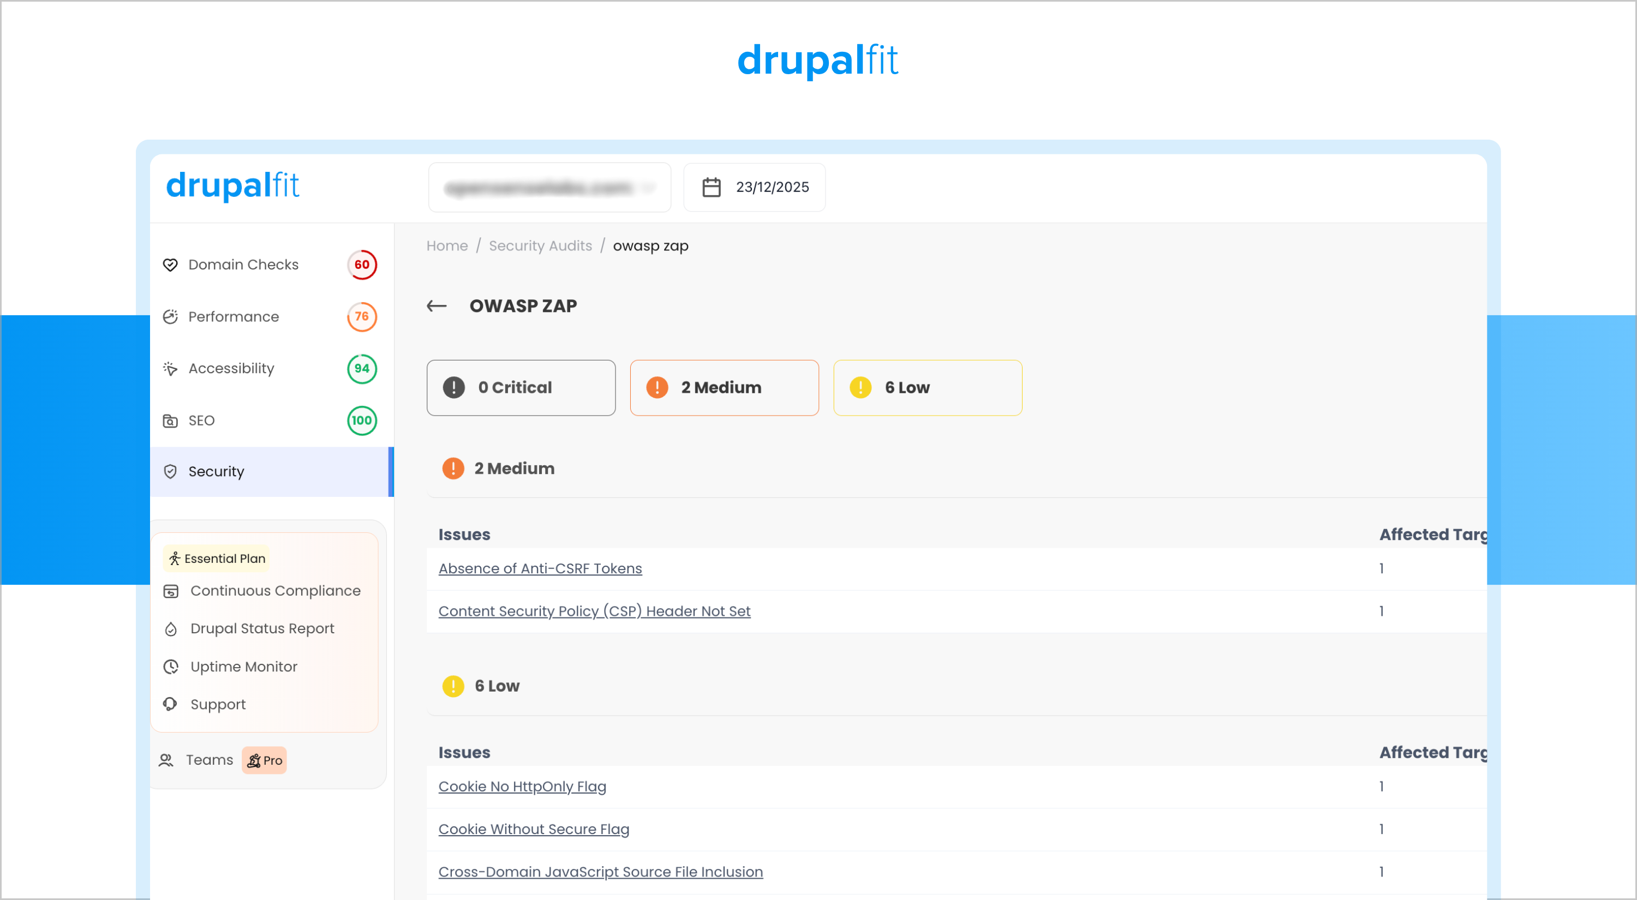
Task: Click the Domain Checks heart-shield icon
Action: [170, 265]
